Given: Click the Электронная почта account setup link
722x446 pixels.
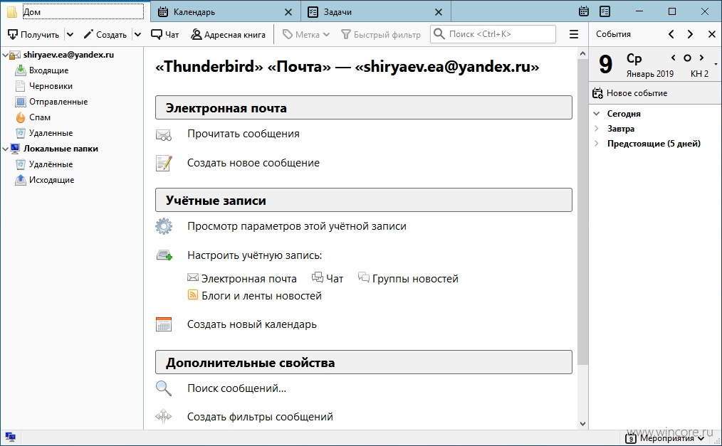Looking at the screenshot, I should 242,279.
